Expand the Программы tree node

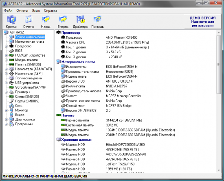6,124
